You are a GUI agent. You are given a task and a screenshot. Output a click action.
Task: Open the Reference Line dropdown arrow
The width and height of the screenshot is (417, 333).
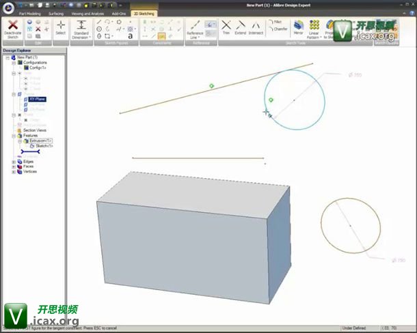[x=199, y=38]
